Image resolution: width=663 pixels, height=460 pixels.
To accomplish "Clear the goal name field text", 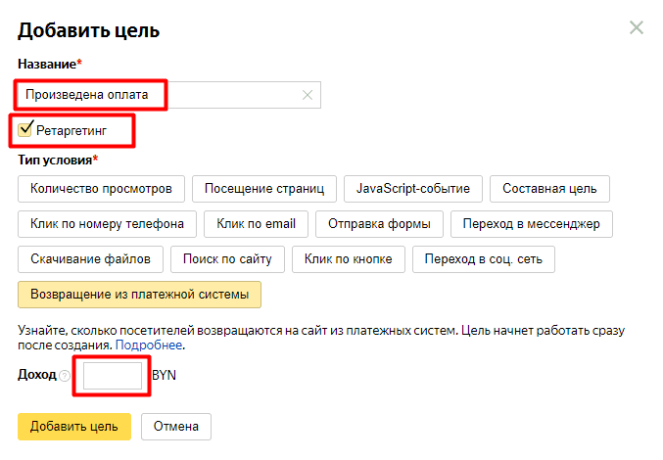I will (x=308, y=95).
